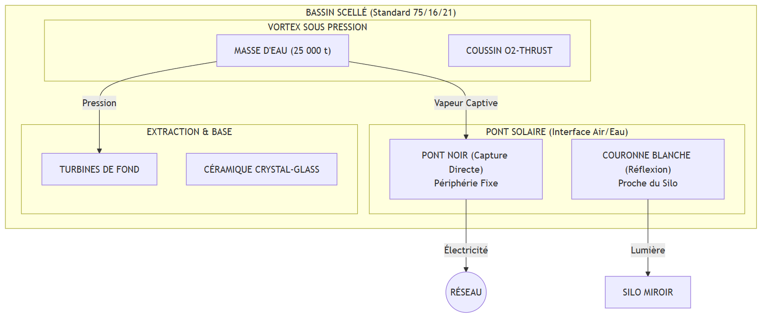This screenshot has height=318, width=762.
Task: Select the SILO MIROIR box
Action: click(648, 293)
